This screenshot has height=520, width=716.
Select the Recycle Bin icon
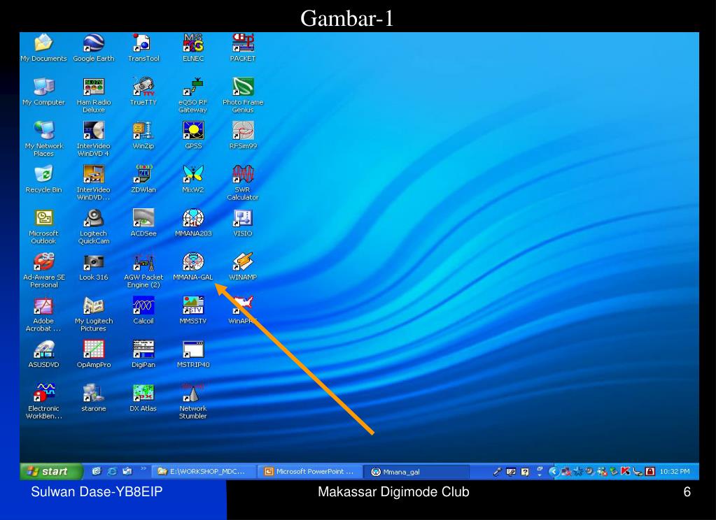43,179
